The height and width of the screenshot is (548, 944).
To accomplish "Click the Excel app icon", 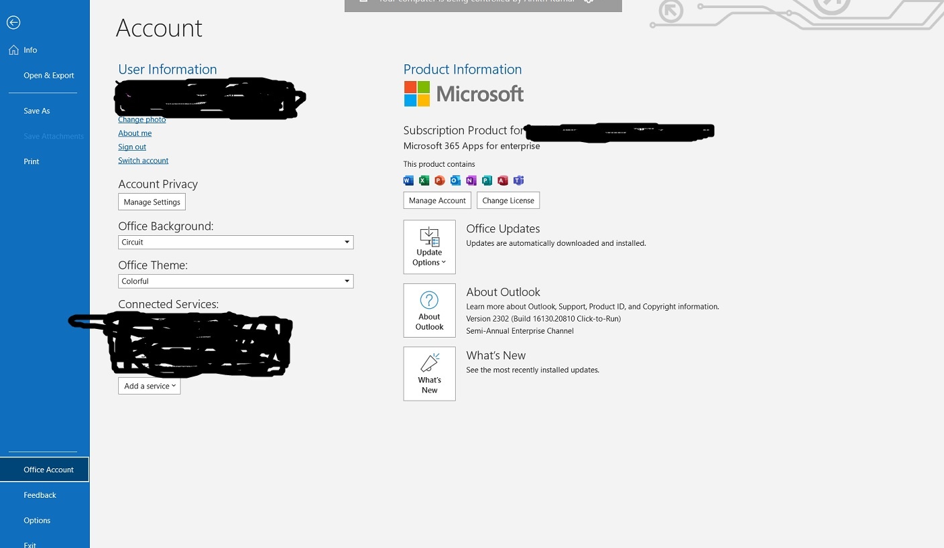I will tap(424, 180).
